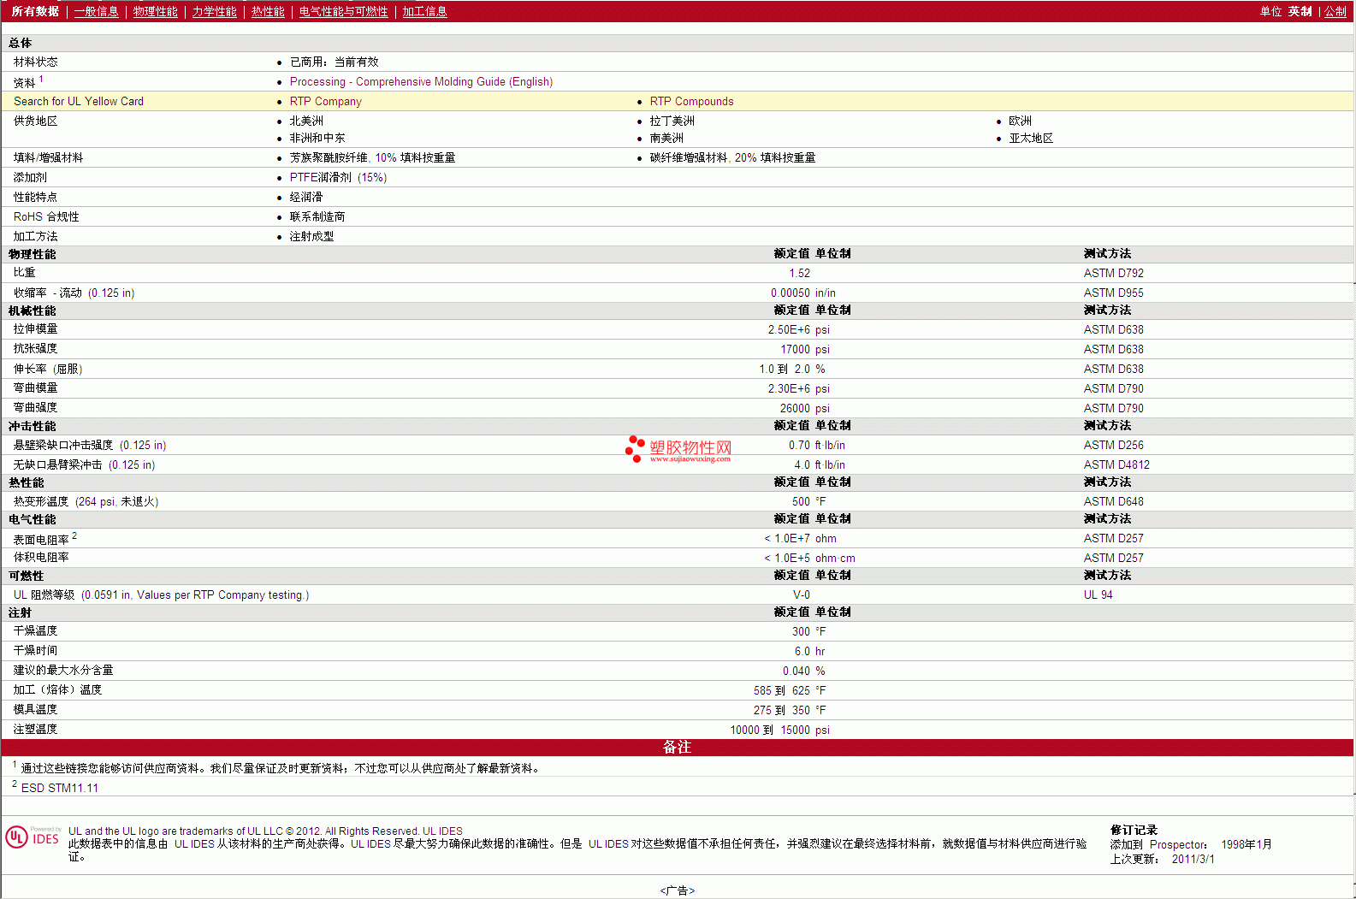Screen dimensions: 1356x899
Task: Select the 弯曲强度 value 26000
Action: coord(796,408)
